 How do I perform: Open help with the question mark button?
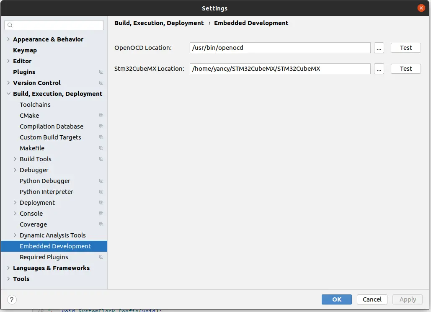[x=12, y=299]
